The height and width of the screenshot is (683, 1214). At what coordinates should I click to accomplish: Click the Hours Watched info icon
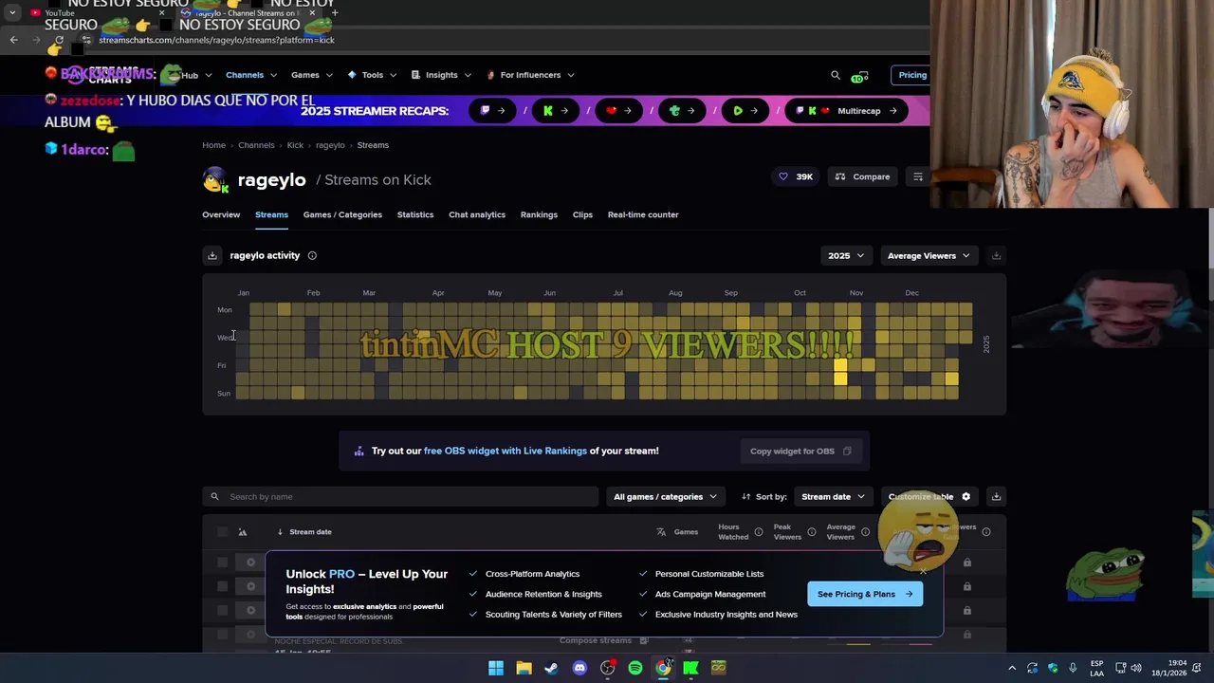point(759,532)
